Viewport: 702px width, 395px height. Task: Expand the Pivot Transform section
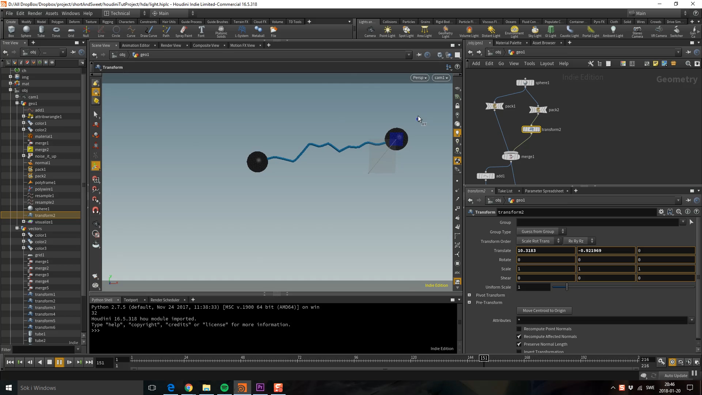470,295
